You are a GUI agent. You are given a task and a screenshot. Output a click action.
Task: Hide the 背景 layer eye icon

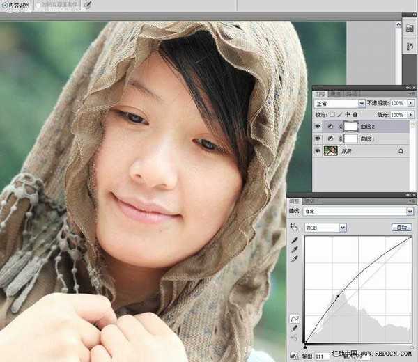[x=318, y=150]
